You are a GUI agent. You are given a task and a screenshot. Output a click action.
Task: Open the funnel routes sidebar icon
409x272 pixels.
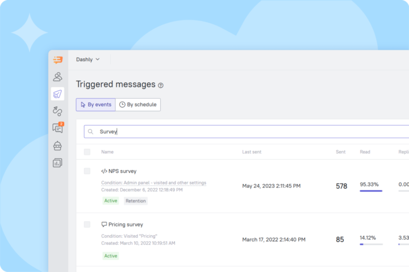pos(57,111)
